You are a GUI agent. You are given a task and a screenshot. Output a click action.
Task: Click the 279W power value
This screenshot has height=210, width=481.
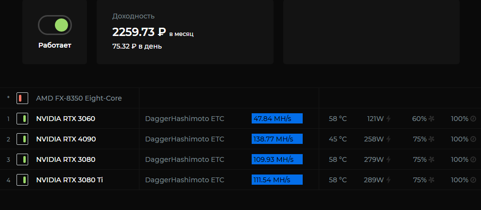374,159
